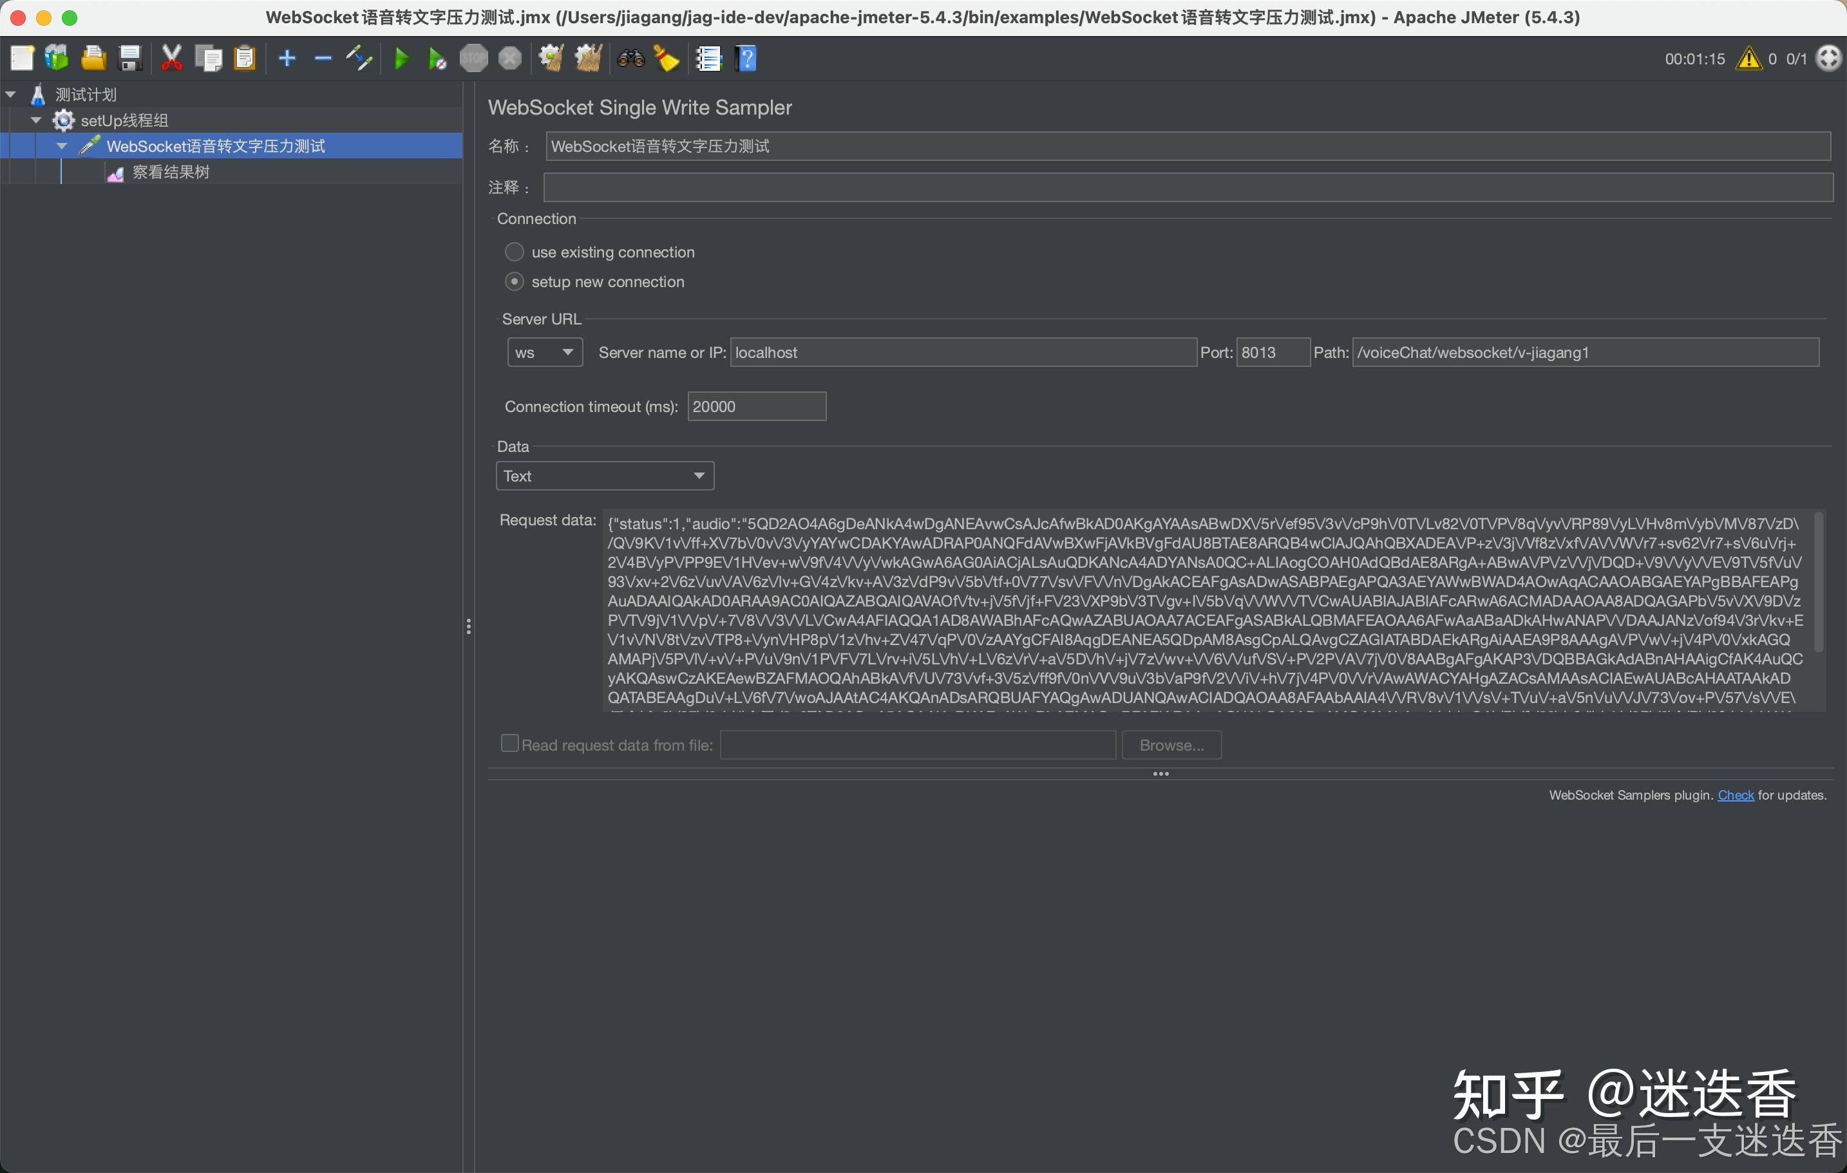Screen dimensions: 1847x1173
Task: Click the remote engine status icon
Action: pos(1828,59)
